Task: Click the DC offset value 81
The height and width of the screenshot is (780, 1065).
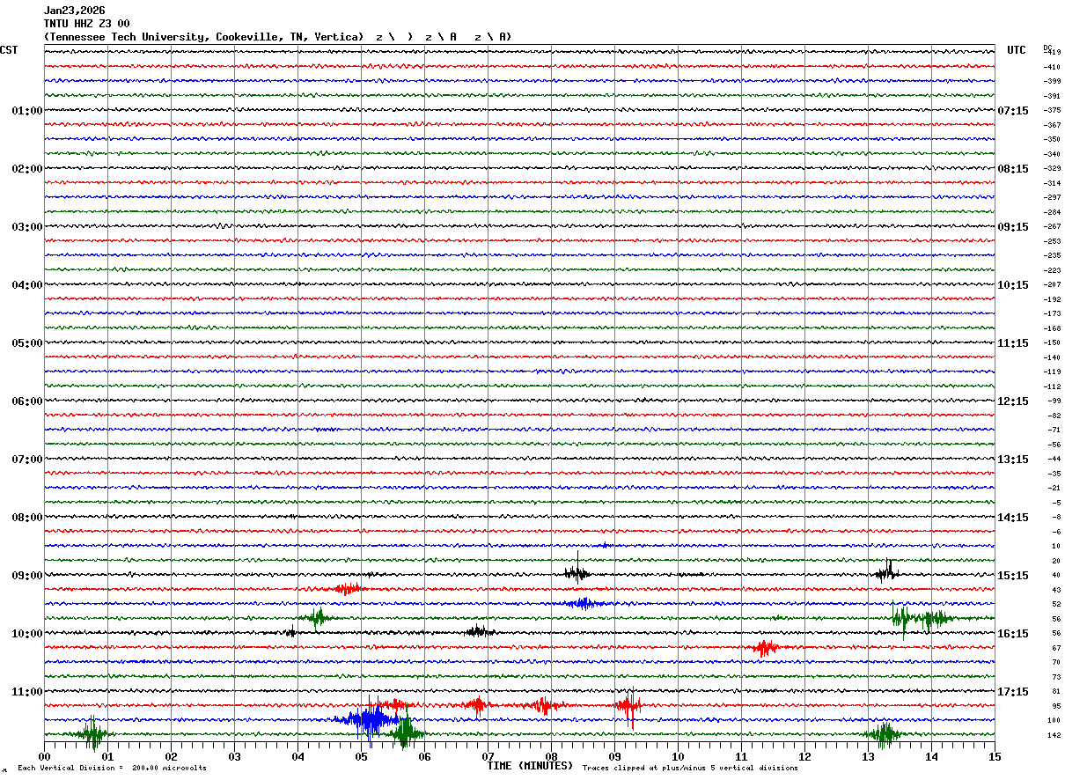Action: tap(1056, 691)
